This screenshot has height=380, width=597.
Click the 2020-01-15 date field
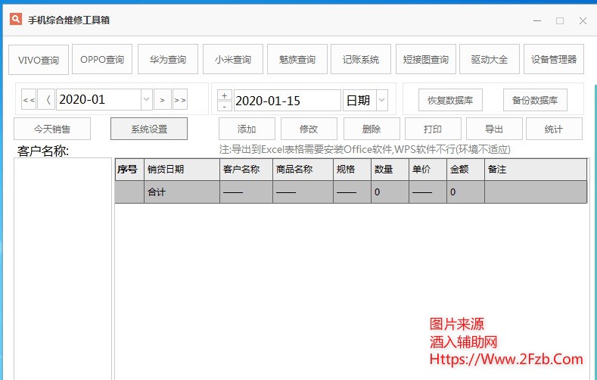(287, 100)
